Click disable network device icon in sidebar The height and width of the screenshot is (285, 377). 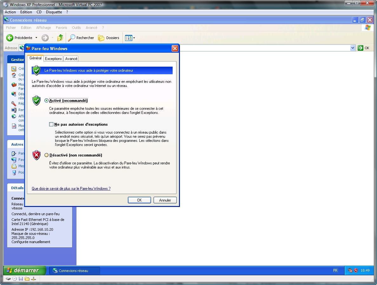point(14,94)
